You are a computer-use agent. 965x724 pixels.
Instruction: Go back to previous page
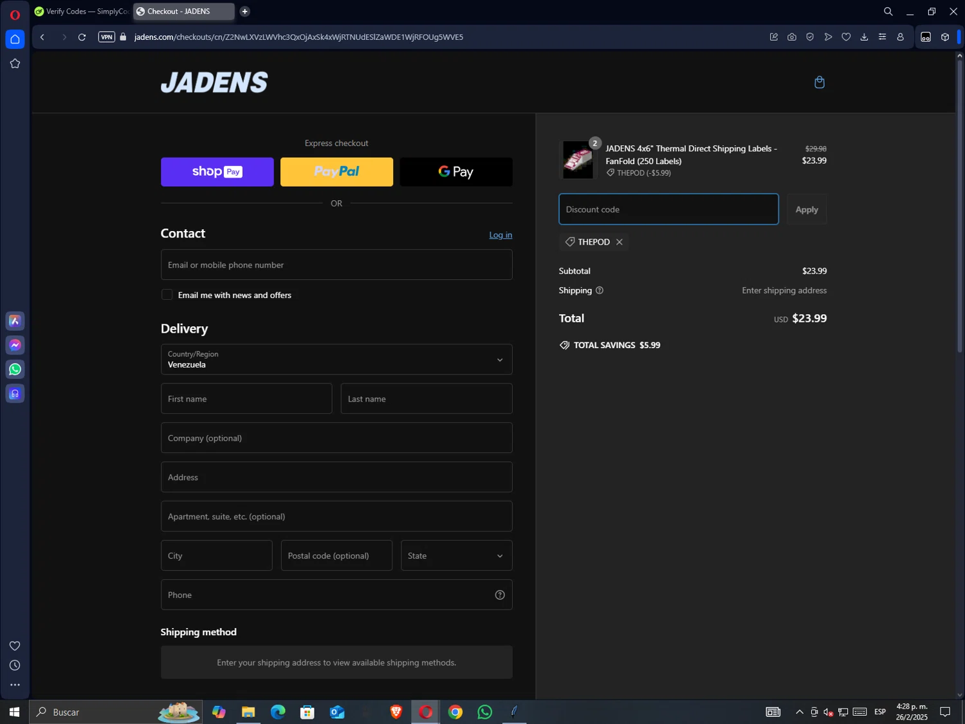click(x=42, y=37)
